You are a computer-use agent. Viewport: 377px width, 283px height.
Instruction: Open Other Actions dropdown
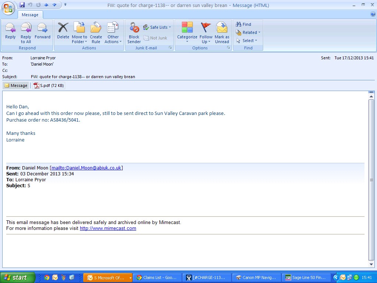pyautogui.click(x=113, y=33)
